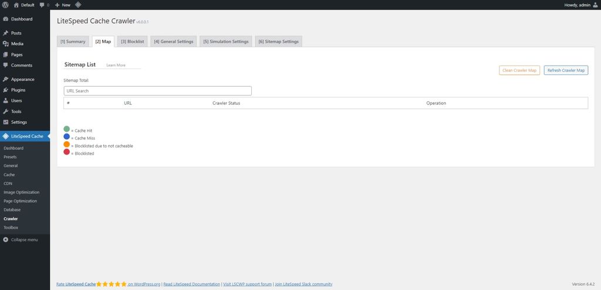
Task: Open the [3] Blocklist tab
Action: [x=133, y=42]
